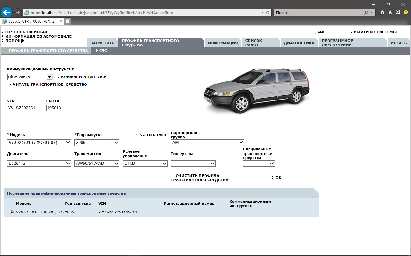Image resolution: width=411 pixels, height=256 pixels.
Task: Click the search magnifier icon
Action: click(x=366, y=13)
